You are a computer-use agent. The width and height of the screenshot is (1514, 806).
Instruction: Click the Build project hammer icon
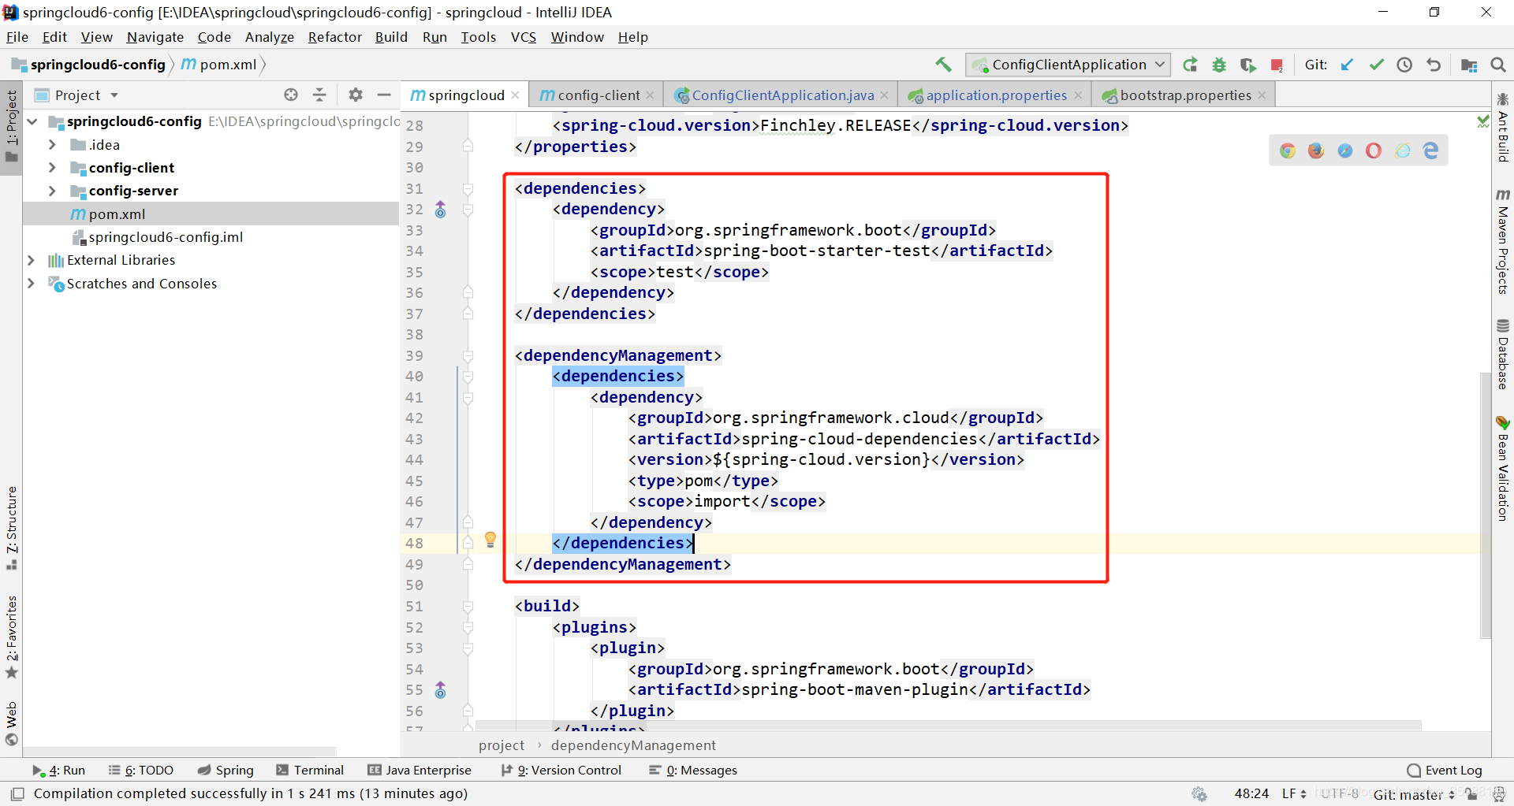pos(943,65)
